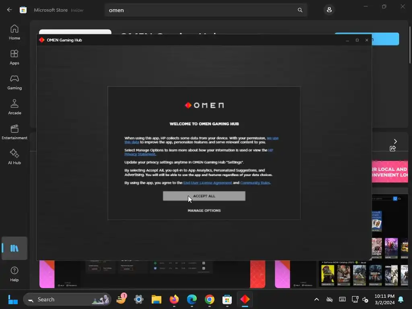Open the End User License Agreement link
The width and height of the screenshot is (412, 309).
pyautogui.click(x=208, y=183)
